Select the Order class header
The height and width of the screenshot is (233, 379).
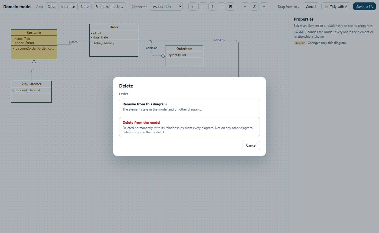tap(114, 27)
